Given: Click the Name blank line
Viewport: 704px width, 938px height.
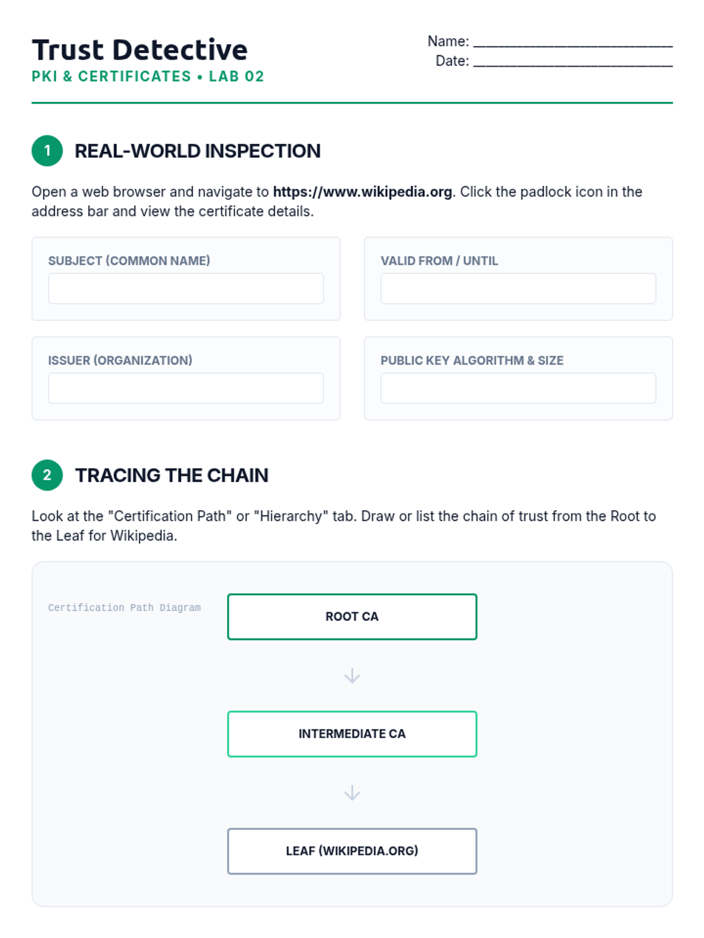Looking at the screenshot, I should [573, 42].
